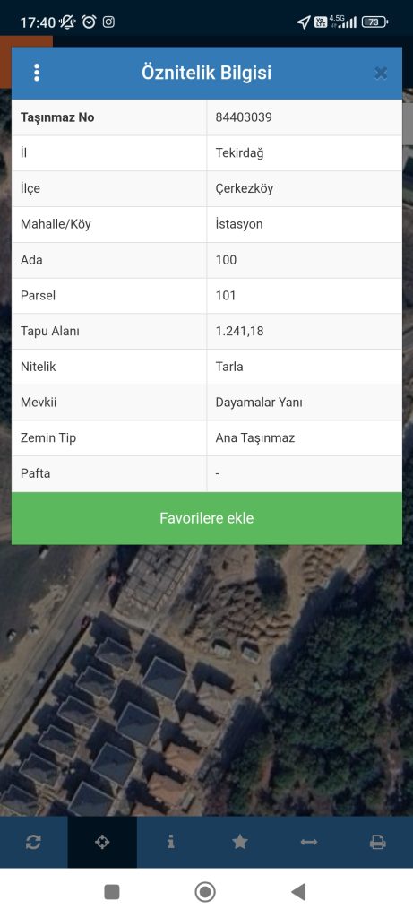Open the info tool in toolbar
Viewport: 413px width, 918px height.
171,842
